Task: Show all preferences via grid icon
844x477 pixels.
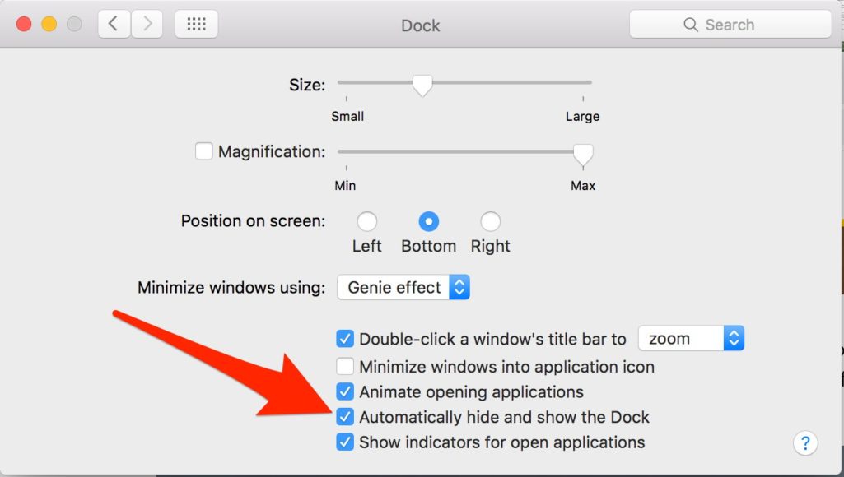Action: pos(197,24)
